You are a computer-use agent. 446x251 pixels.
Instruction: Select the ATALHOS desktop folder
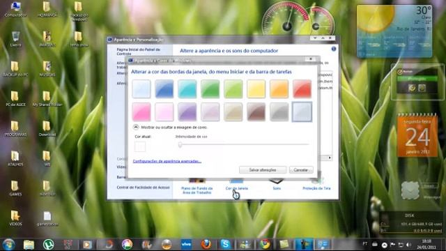pos(15,158)
